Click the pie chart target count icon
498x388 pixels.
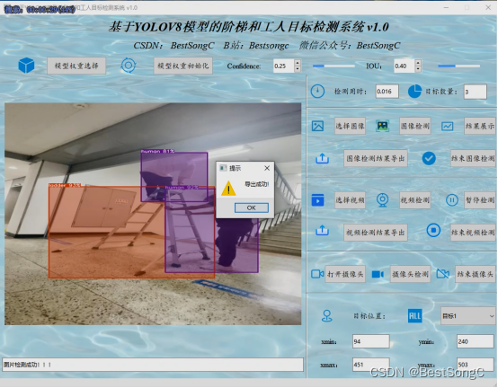pyautogui.click(x=414, y=92)
